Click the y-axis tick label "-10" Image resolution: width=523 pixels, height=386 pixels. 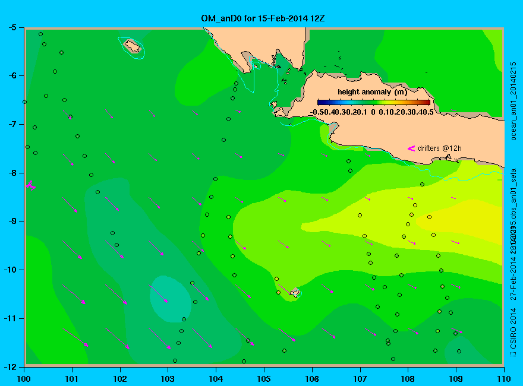[x=10, y=270]
